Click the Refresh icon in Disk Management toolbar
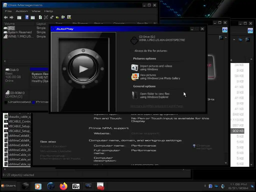The image size is (256, 192). [x=40, y=17]
